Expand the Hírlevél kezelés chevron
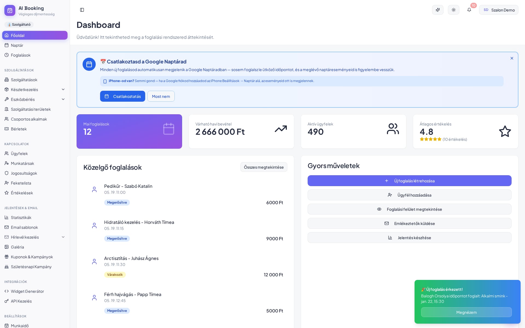The height and width of the screenshot is (328, 525). click(x=63, y=237)
